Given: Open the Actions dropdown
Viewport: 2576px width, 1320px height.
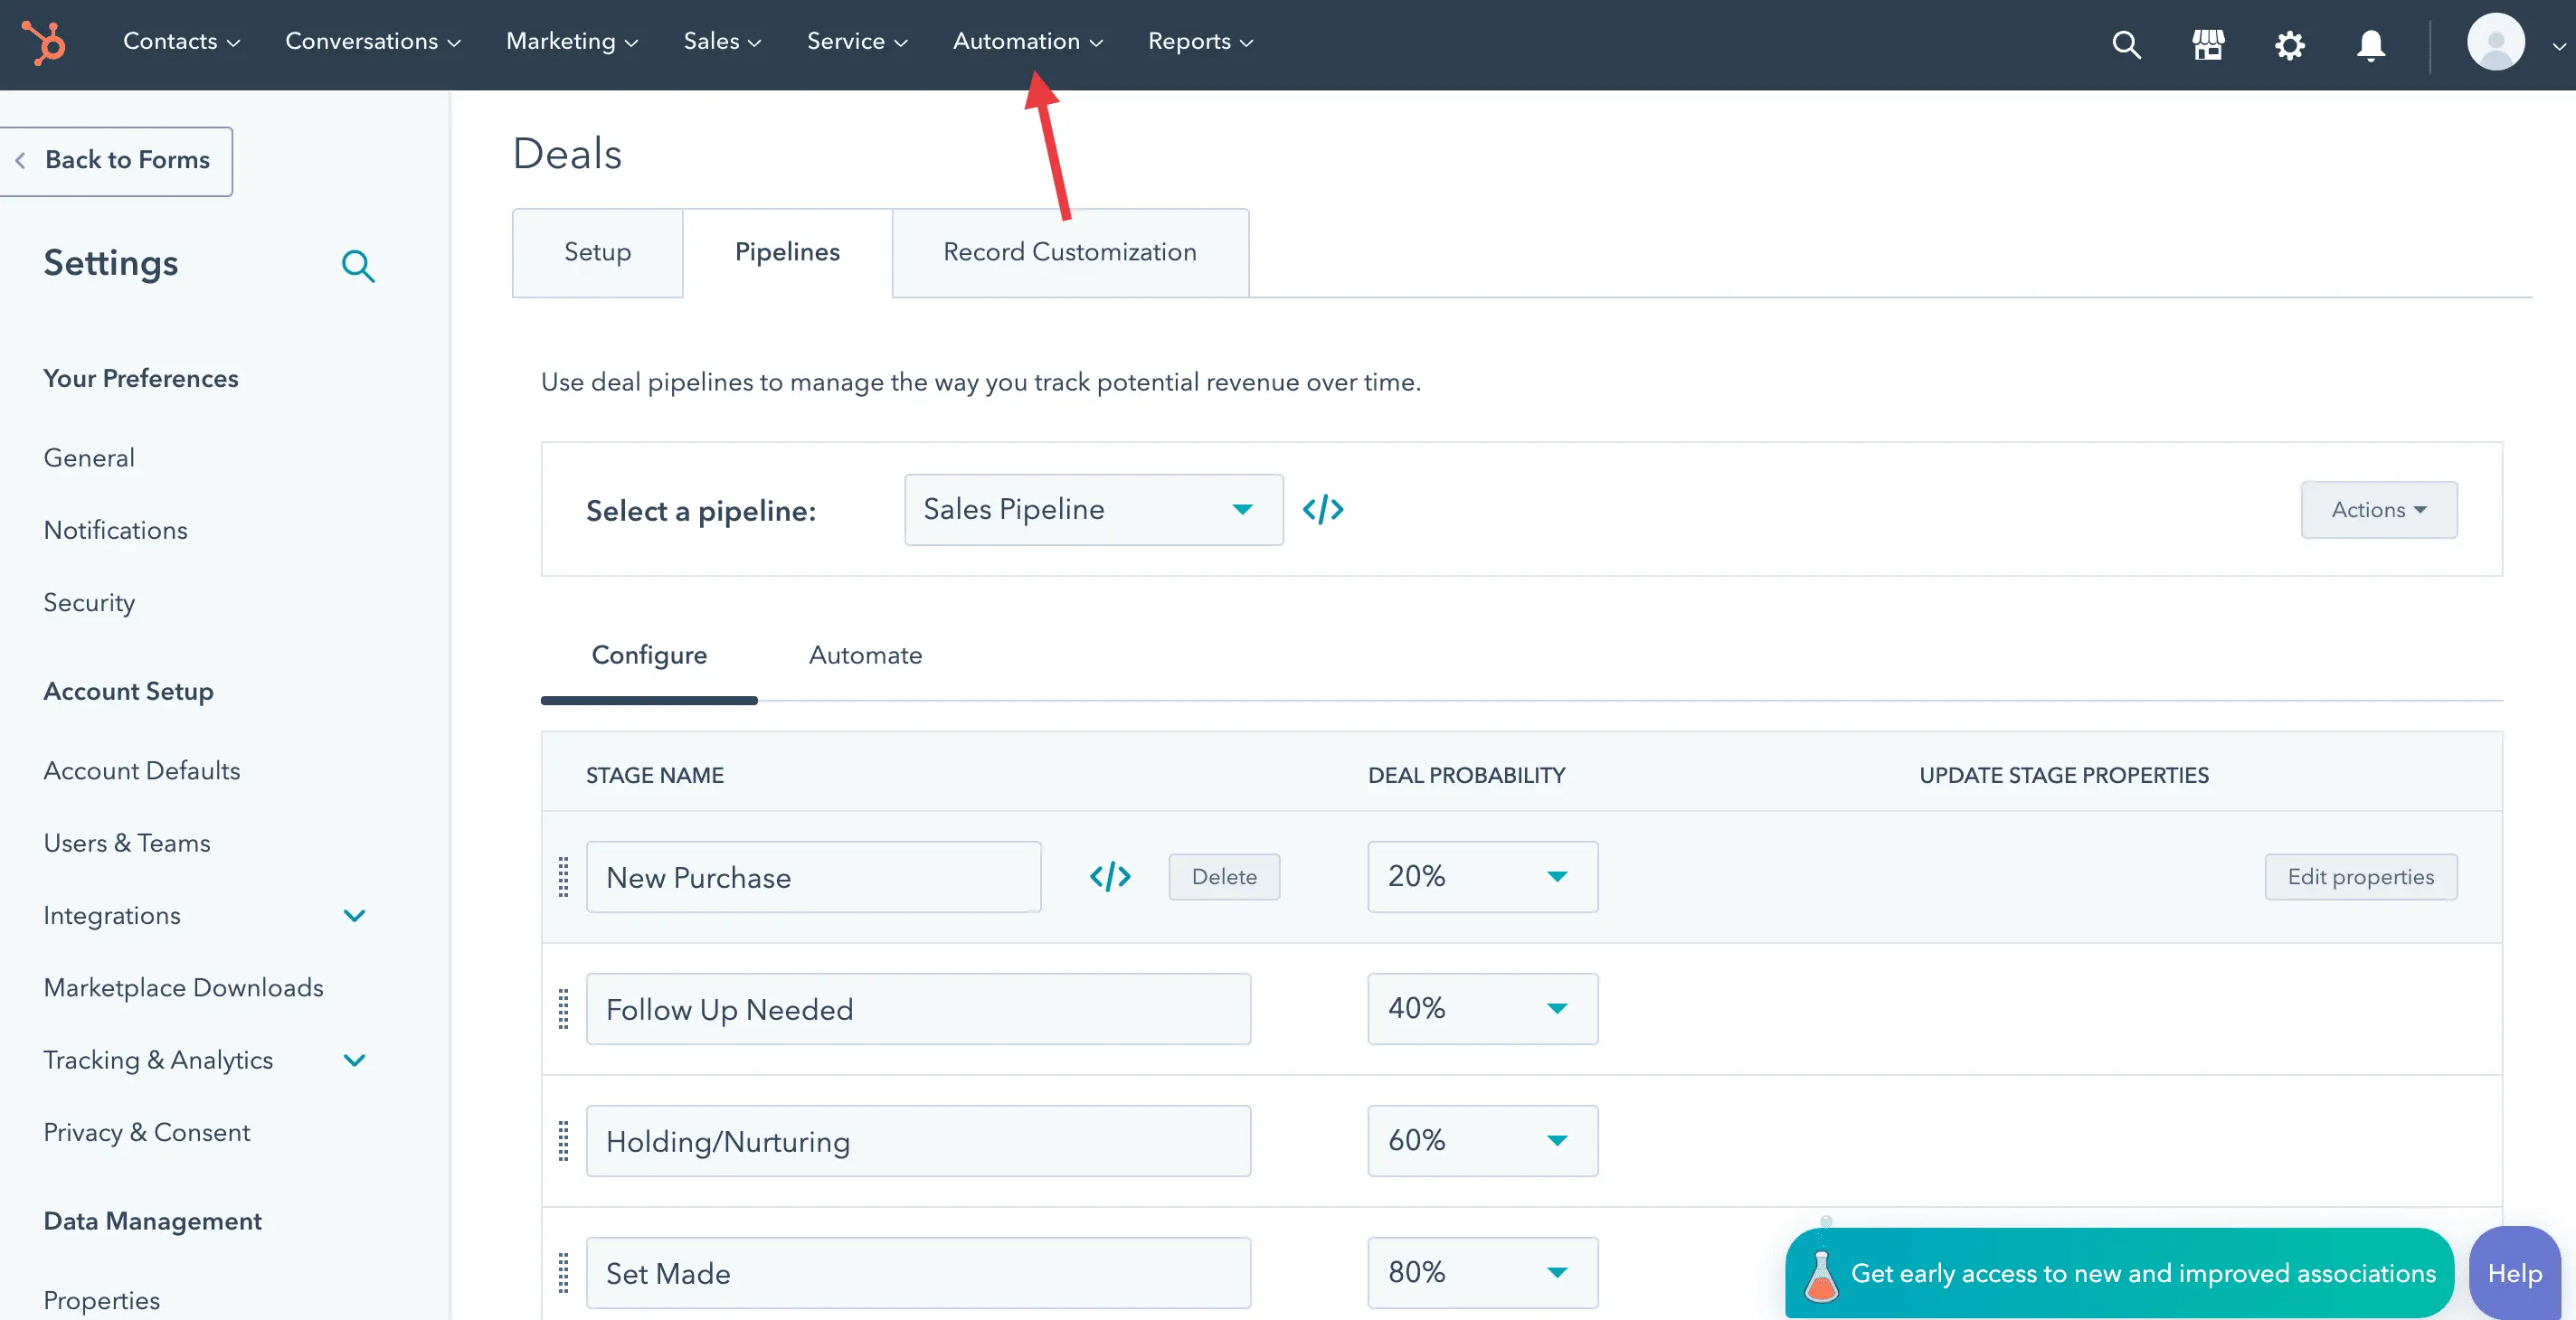Looking at the screenshot, I should [x=2378, y=510].
